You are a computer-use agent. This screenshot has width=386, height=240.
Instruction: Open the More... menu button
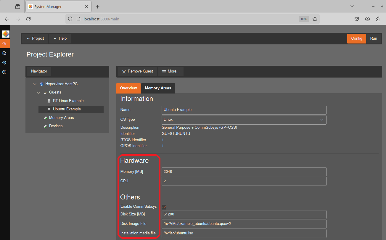[x=171, y=71]
